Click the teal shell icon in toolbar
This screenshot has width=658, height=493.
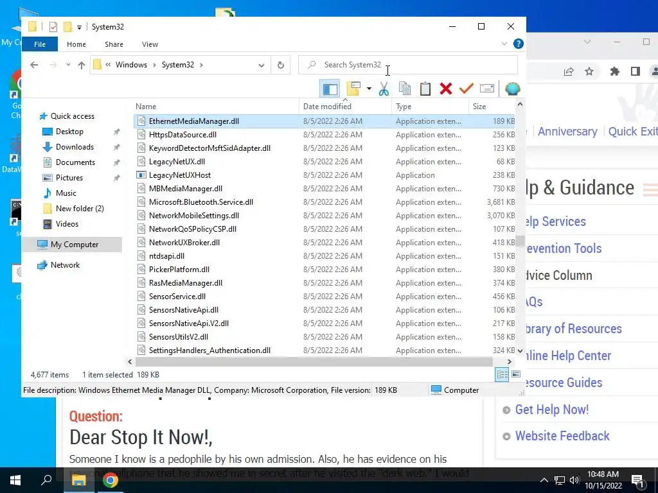[x=512, y=89]
